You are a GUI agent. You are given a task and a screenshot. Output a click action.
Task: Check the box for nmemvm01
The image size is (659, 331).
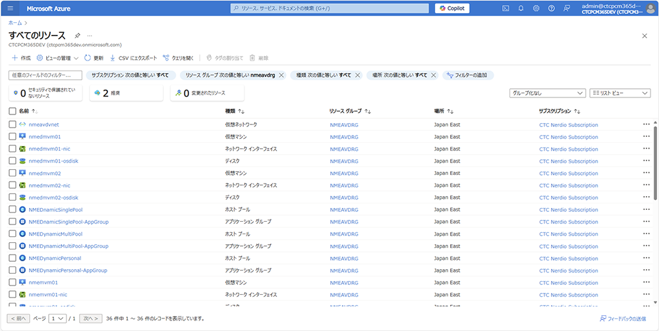tap(12, 282)
